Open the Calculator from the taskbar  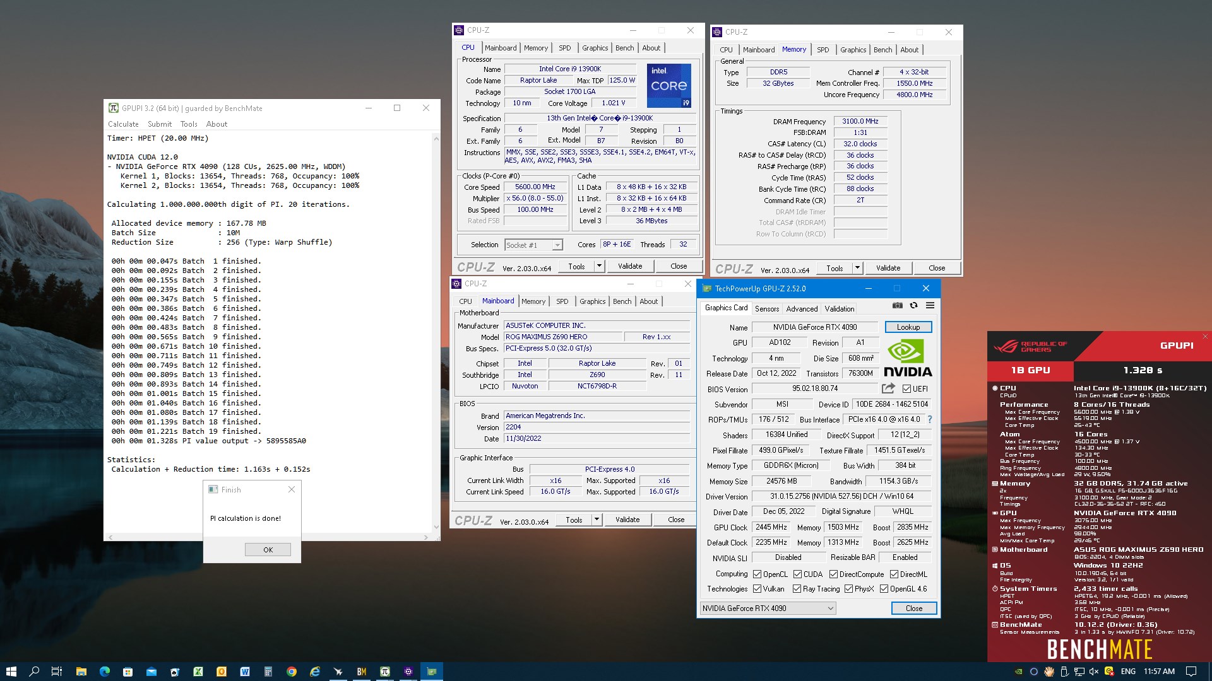[268, 672]
